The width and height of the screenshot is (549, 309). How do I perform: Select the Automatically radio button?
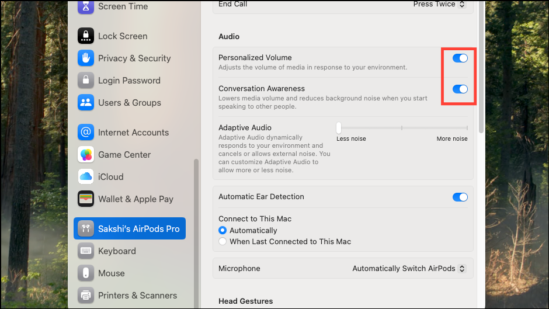[x=223, y=230]
